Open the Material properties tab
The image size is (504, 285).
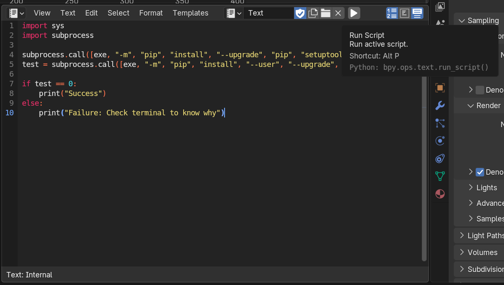point(440,194)
